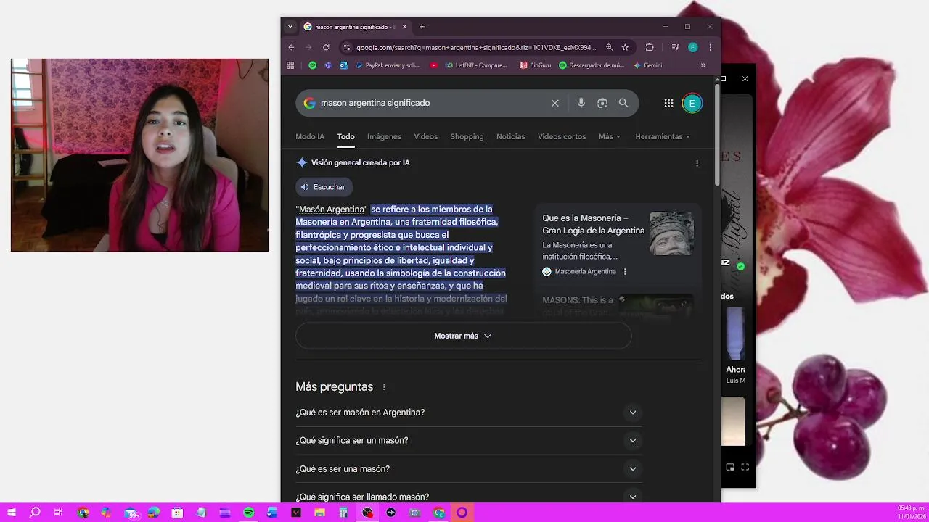The image size is (929, 522).
Task: Open the Herramientas dropdown
Action: pos(663,136)
